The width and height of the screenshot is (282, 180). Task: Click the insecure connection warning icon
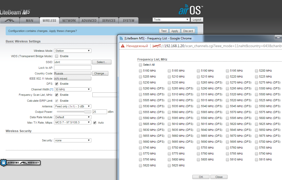pos(123,46)
